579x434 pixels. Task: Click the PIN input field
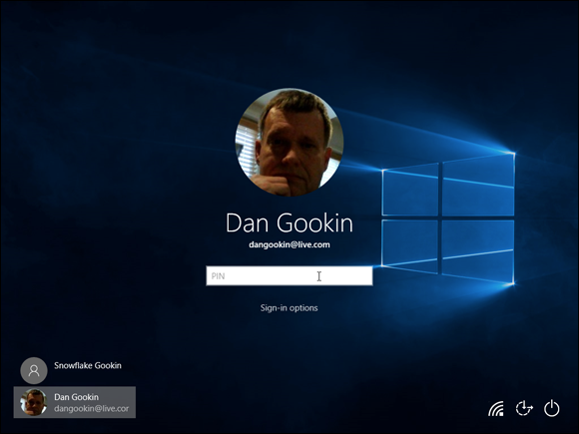pyautogui.click(x=289, y=275)
